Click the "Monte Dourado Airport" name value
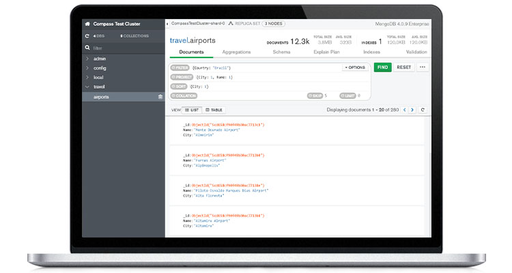Screen dimensions: 512x273 (217, 130)
